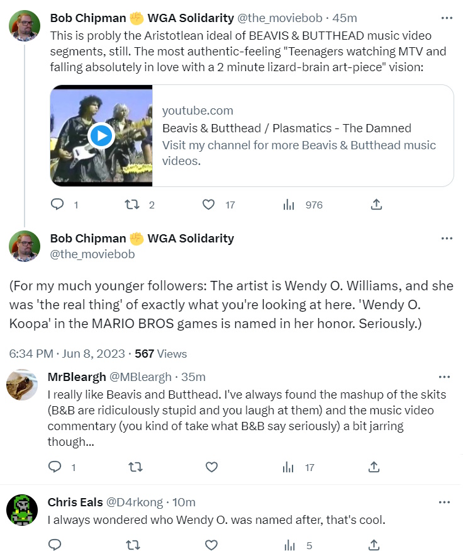This screenshot has width=463, height=551.
Task: Click MrBleargh's profile avatar
Action: 22,385
